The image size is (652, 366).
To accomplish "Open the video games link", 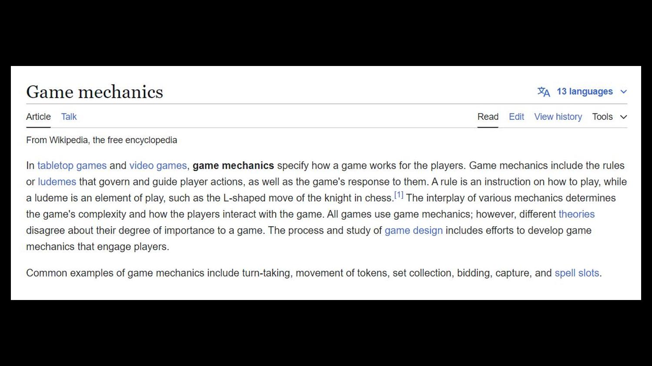I will [158, 165].
